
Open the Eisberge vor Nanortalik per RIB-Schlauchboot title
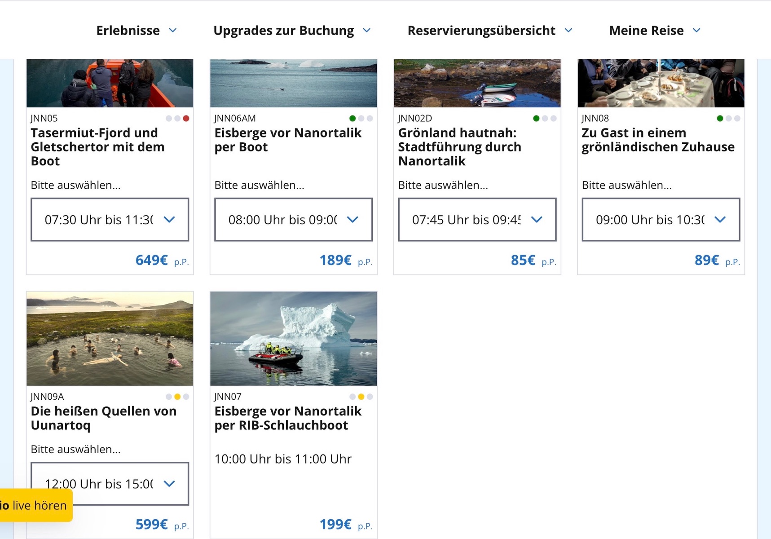(288, 418)
